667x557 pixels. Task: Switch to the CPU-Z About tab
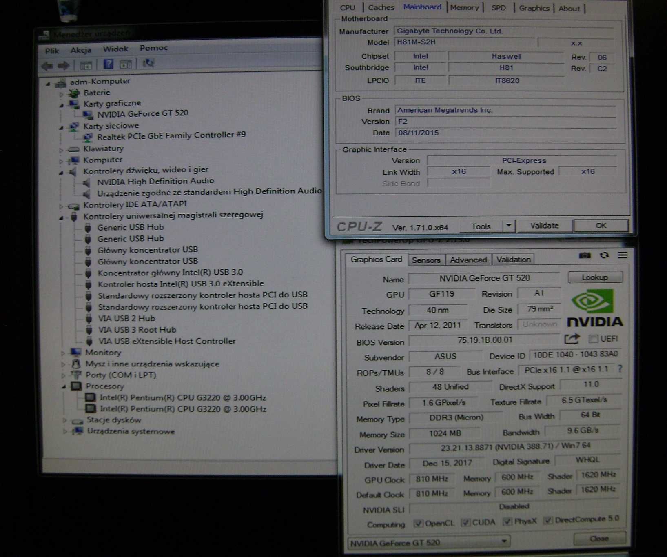pyautogui.click(x=569, y=8)
